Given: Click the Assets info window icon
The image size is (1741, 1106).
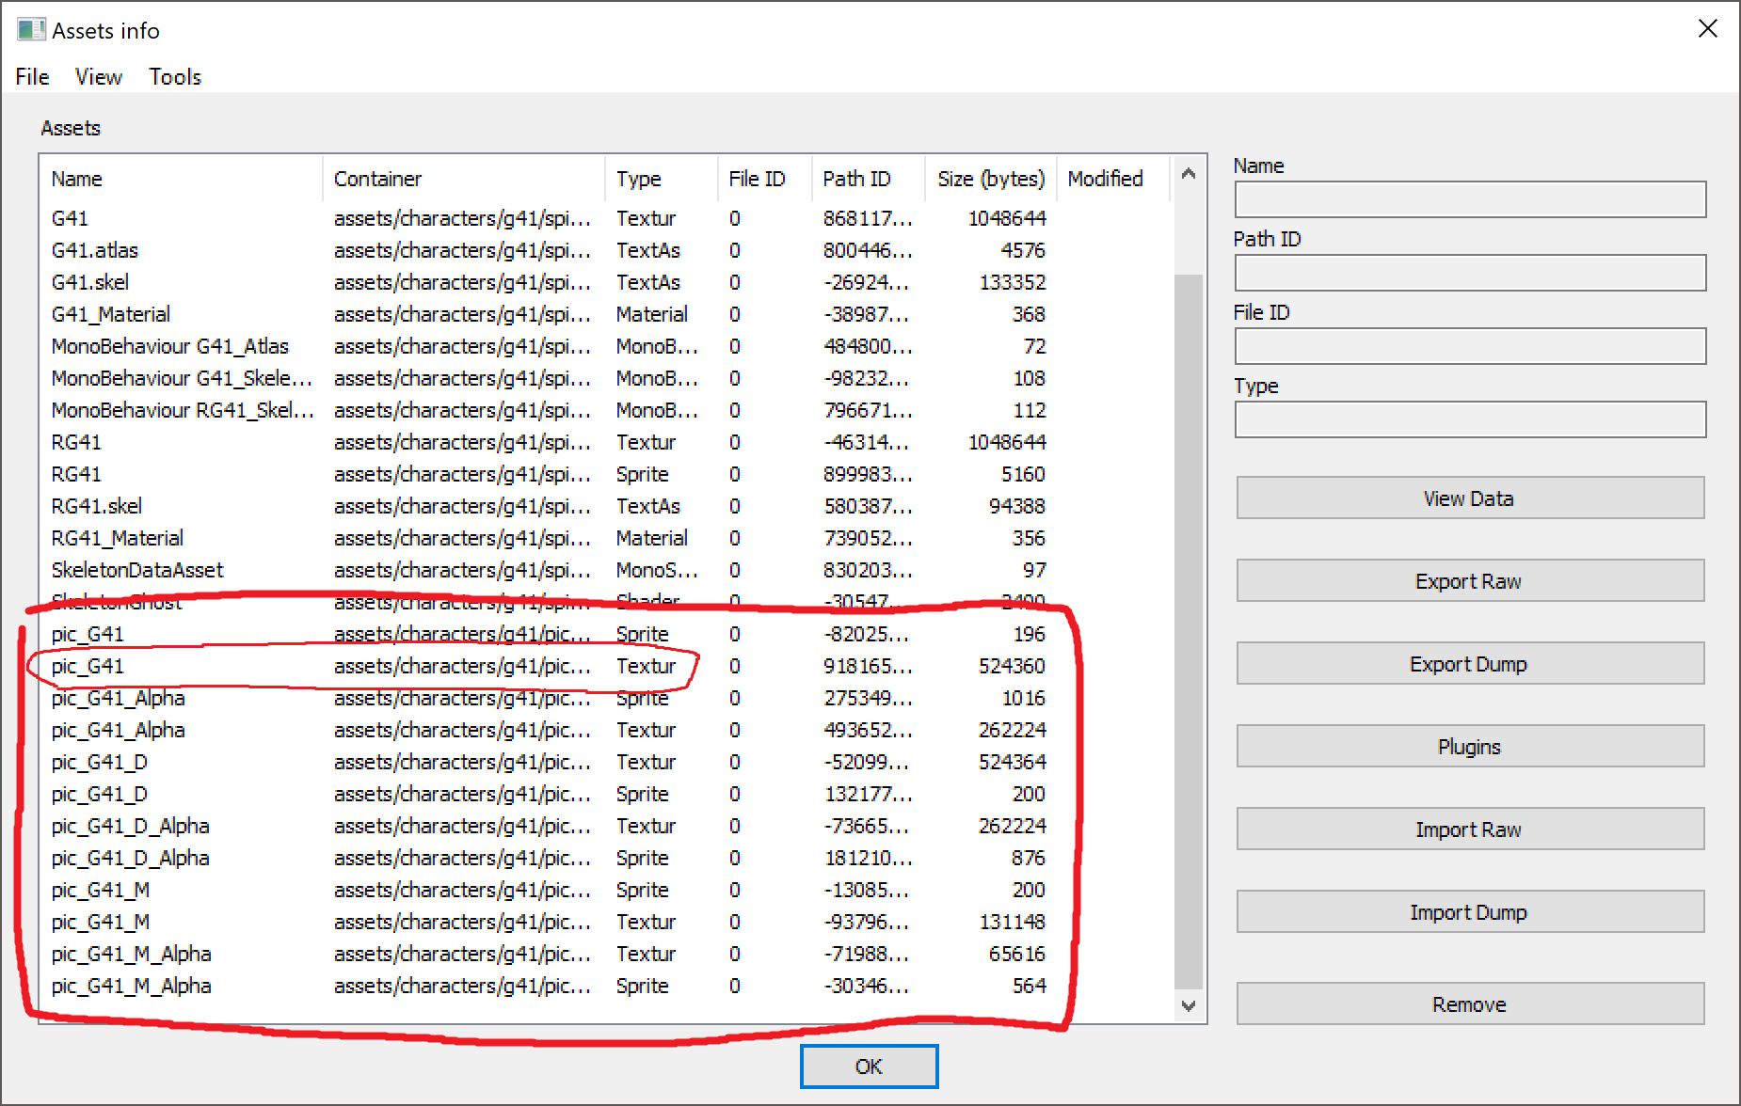Looking at the screenshot, I should (31, 30).
